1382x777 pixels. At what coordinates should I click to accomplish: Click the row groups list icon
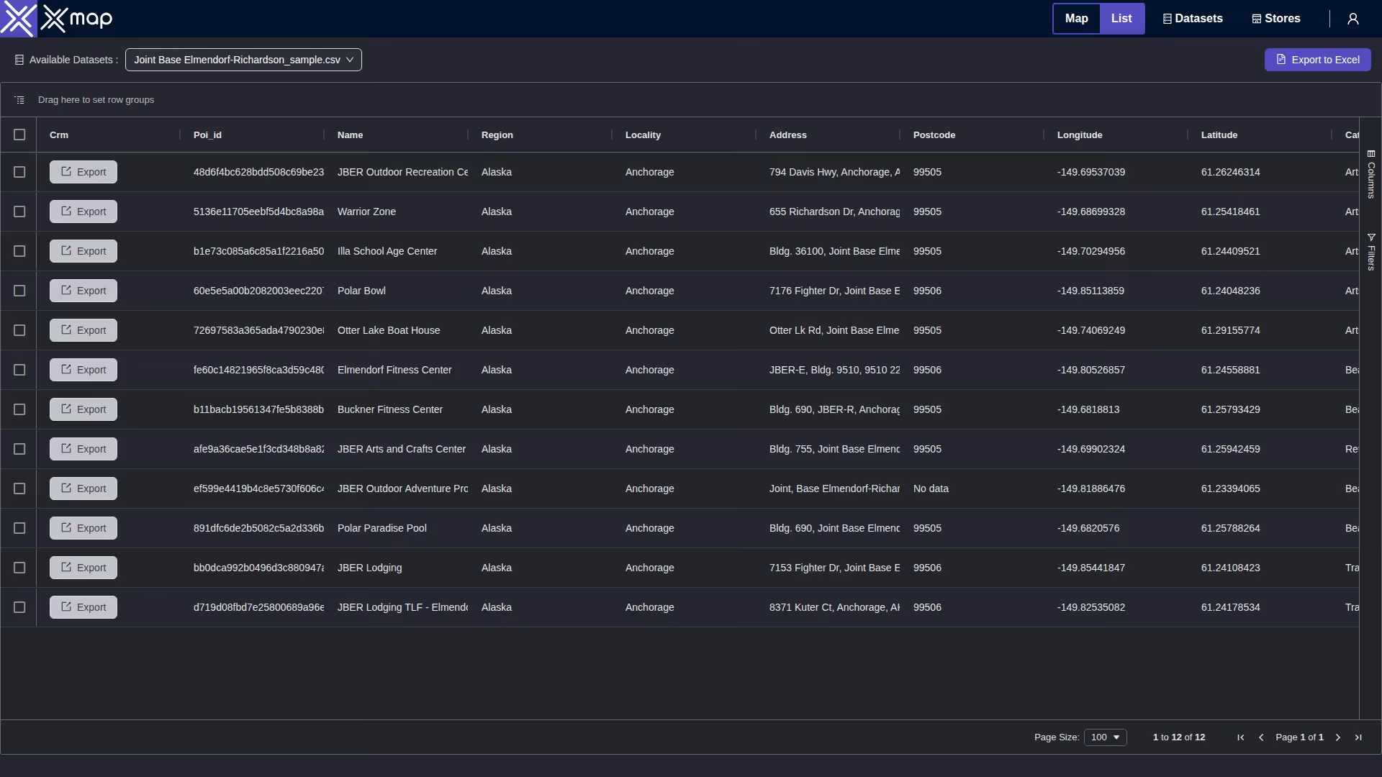(x=19, y=100)
